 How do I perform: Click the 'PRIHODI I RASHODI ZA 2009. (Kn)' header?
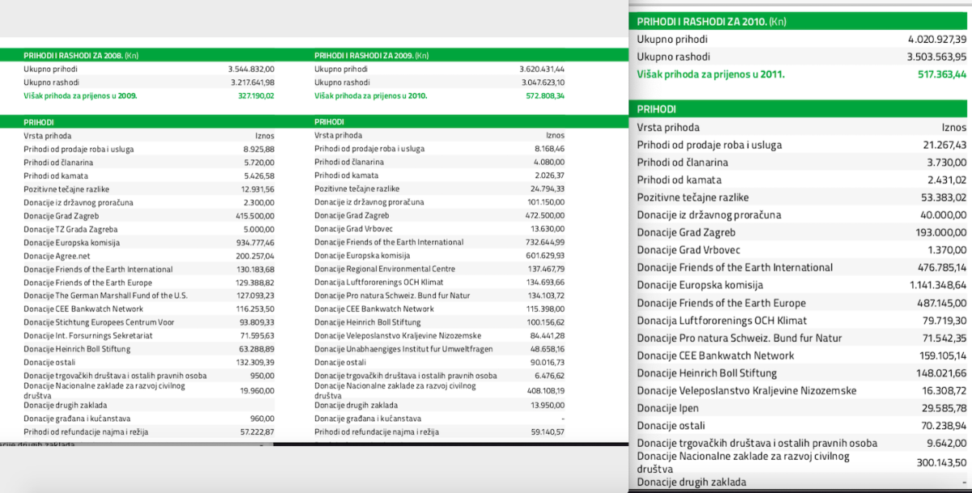pyautogui.click(x=372, y=56)
